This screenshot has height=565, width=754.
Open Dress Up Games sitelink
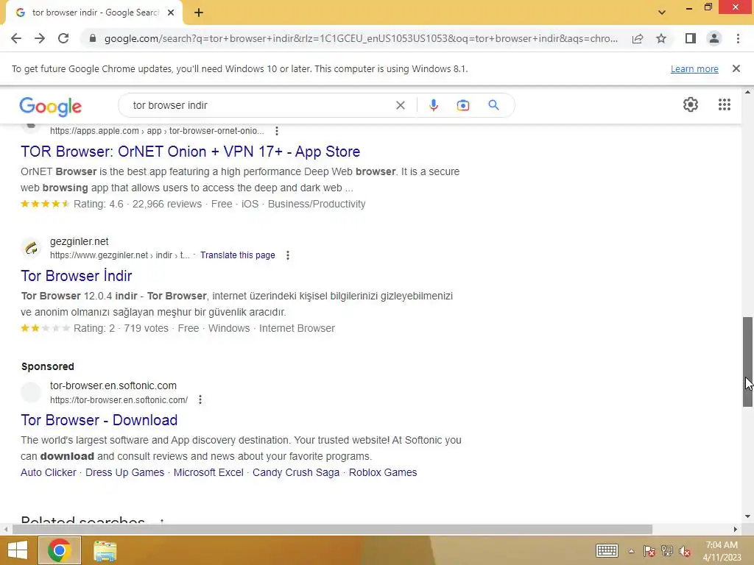[124, 472]
